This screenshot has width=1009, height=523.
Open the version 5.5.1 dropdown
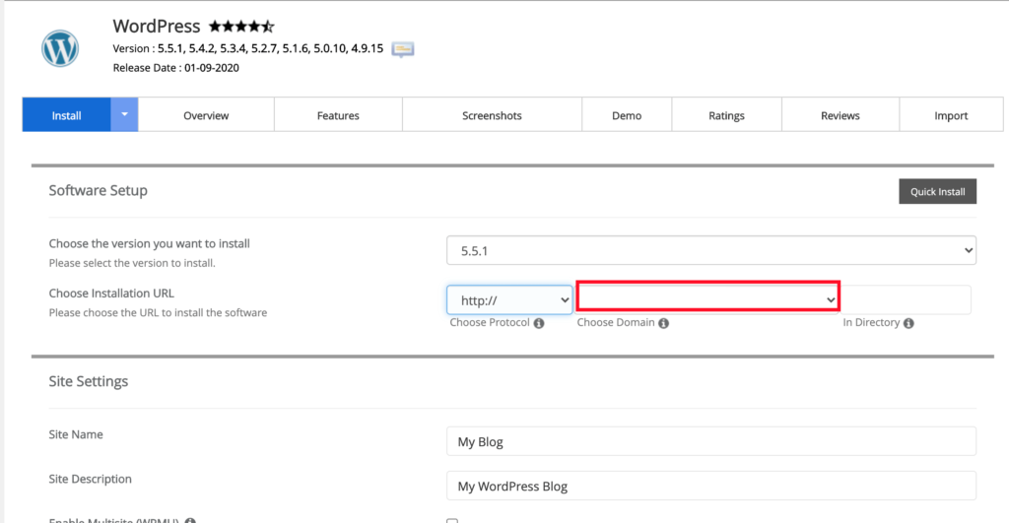tap(711, 250)
